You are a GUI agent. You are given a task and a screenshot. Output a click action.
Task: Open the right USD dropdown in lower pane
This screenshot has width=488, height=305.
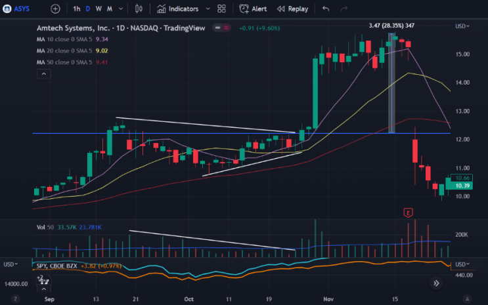click(x=462, y=264)
